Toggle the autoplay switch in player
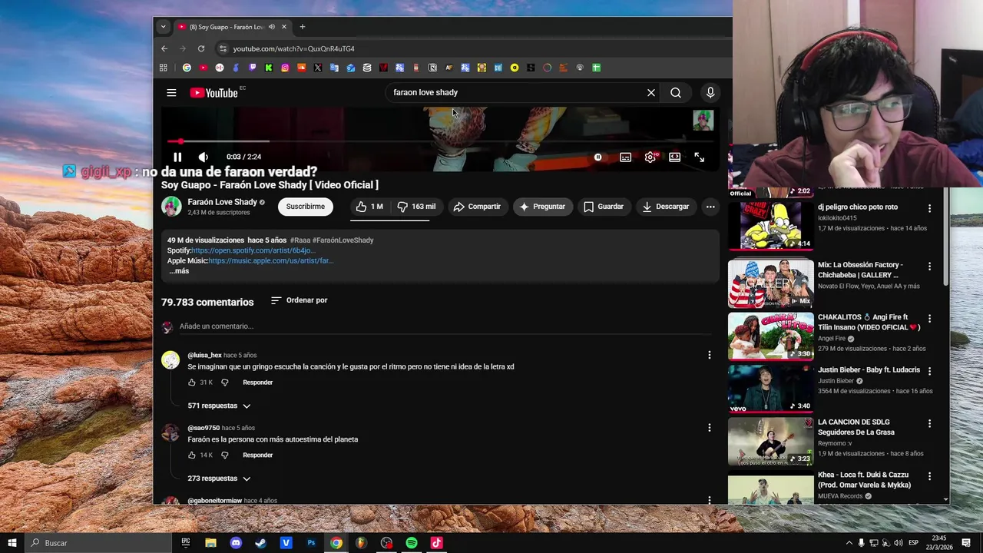Screen dimensions: 983x553 (598, 157)
